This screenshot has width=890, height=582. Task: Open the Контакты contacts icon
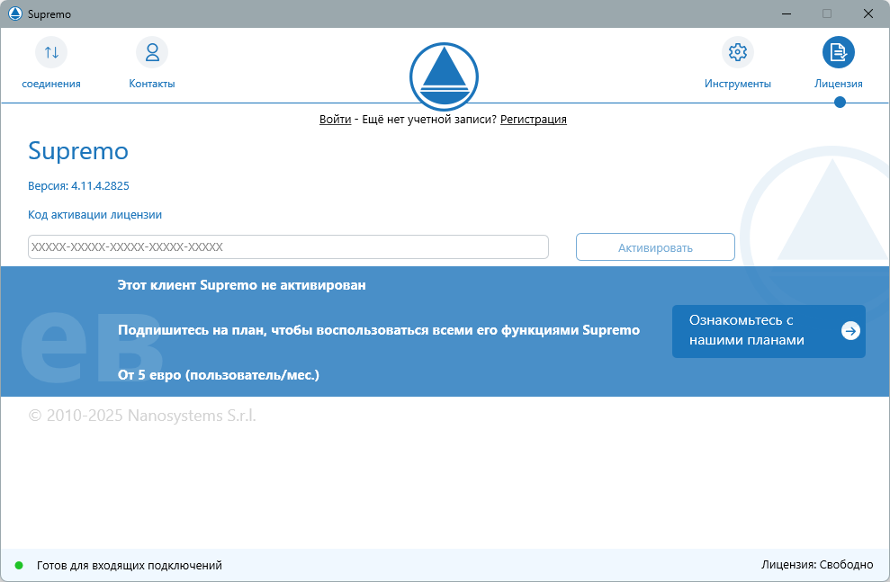(151, 52)
